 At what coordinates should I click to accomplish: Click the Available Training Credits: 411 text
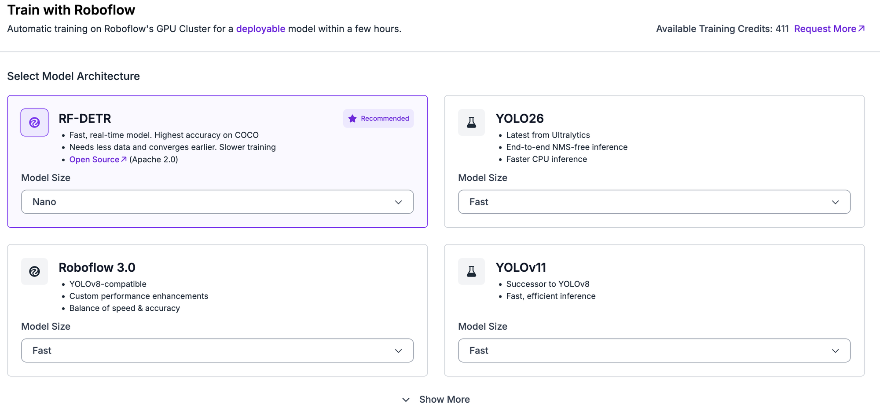[x=722, y=29]
